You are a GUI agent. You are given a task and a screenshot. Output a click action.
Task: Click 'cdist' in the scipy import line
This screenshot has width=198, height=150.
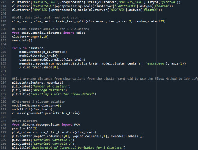81,33
